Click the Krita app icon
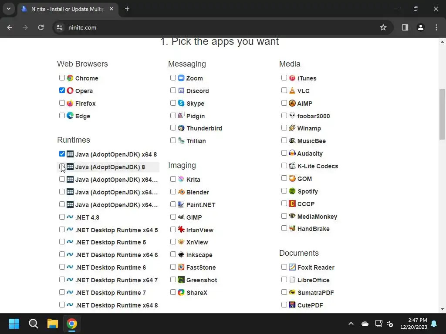 (x=181, y=179)
